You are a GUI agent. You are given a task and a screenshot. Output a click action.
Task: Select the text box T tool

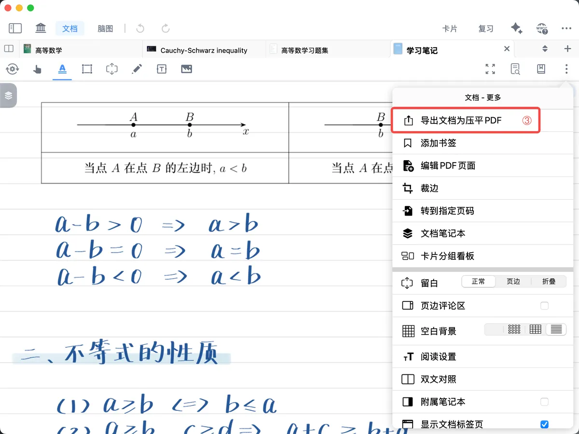pyautogui.click(x=162, y=69)
